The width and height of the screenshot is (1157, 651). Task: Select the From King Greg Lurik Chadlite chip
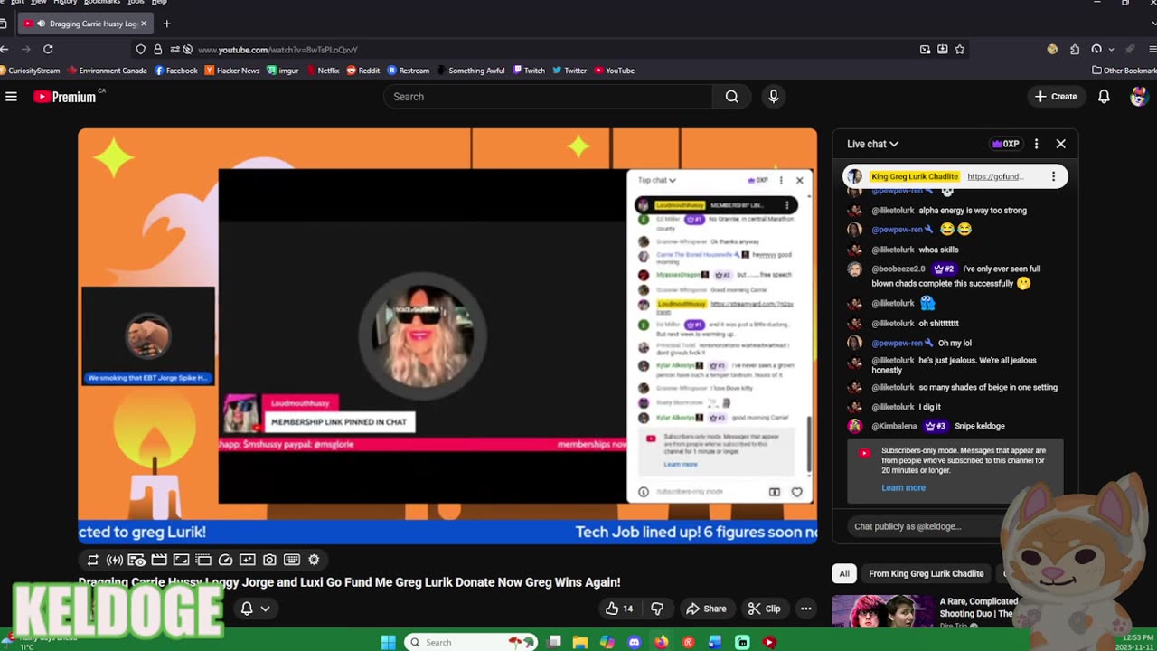(926, 573)
